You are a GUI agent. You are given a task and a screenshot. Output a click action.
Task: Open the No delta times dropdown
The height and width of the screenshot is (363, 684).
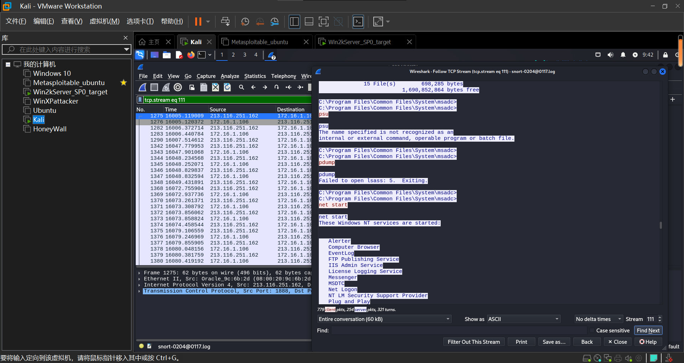click(x=598, y=319)
